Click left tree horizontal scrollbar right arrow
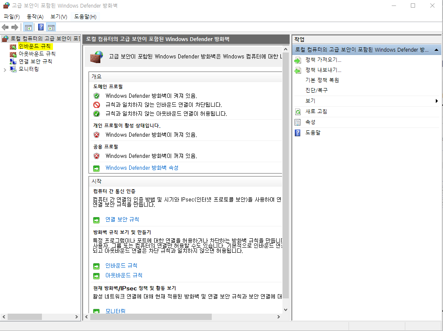The height and width of the screenshot is (331, 443). tap(77, 317)
